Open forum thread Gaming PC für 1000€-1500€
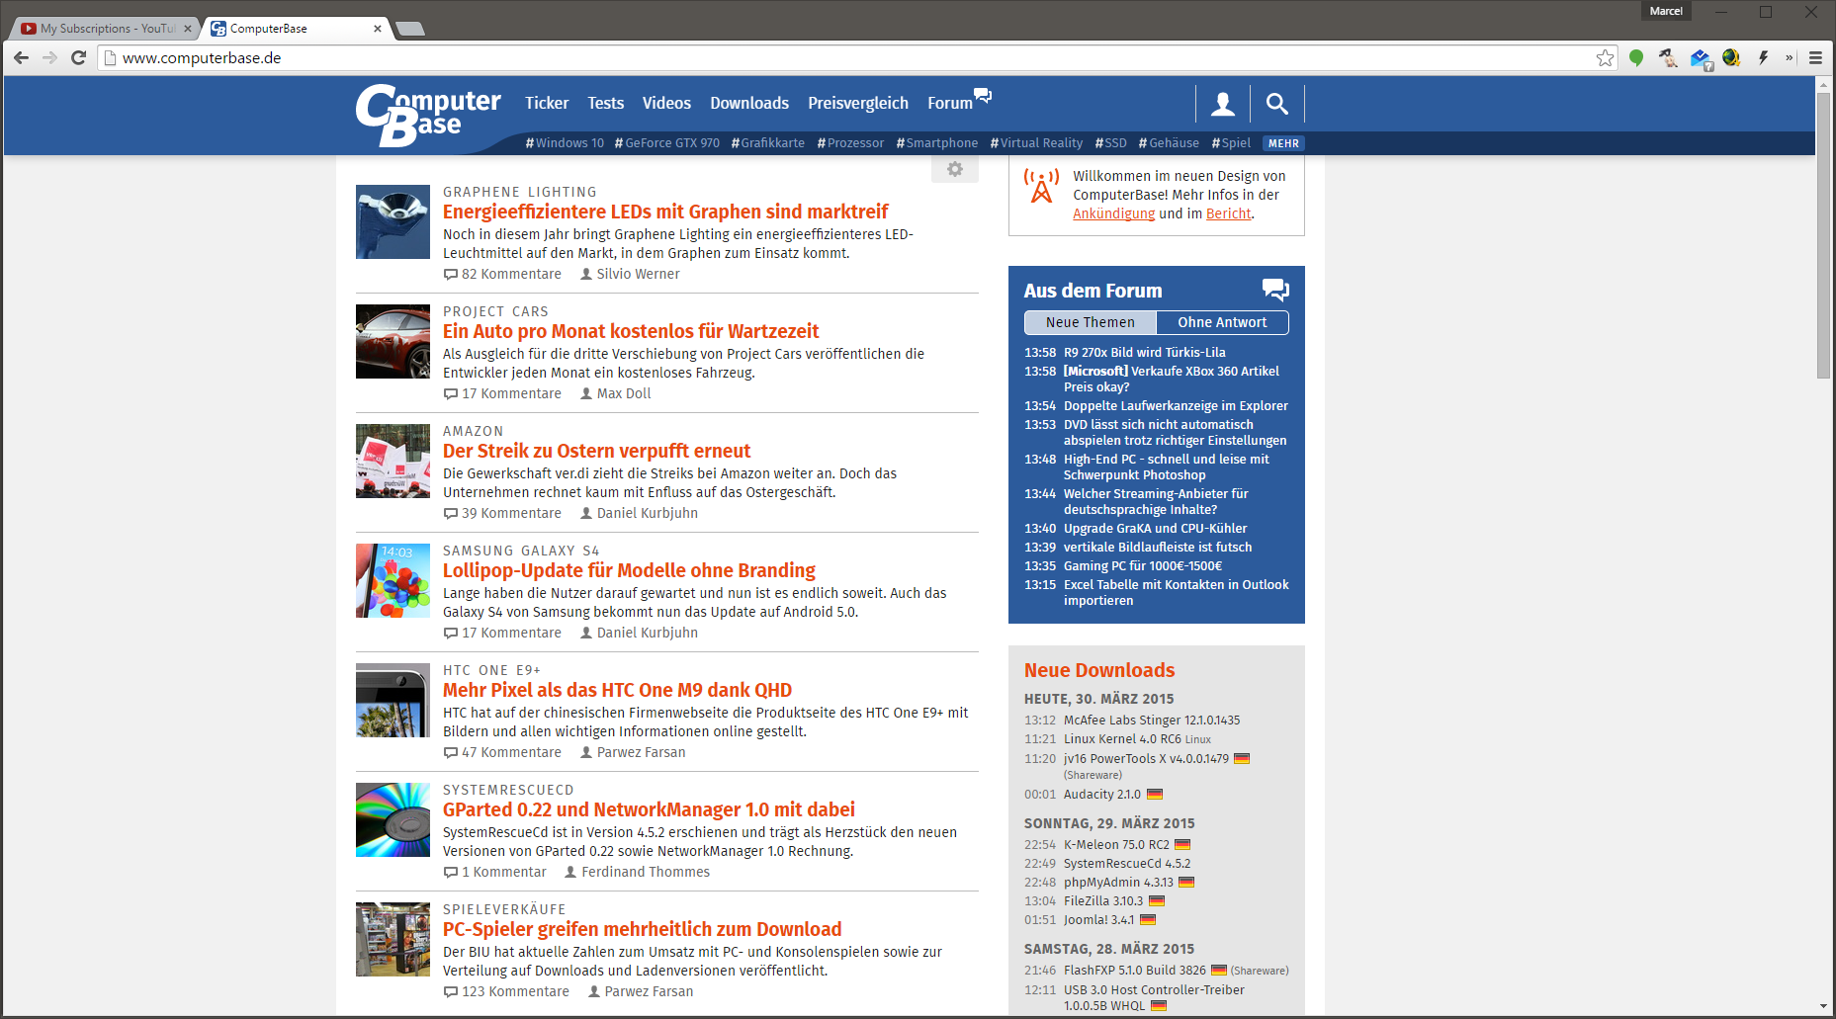The image size is (1836, 1019). 1143,565
